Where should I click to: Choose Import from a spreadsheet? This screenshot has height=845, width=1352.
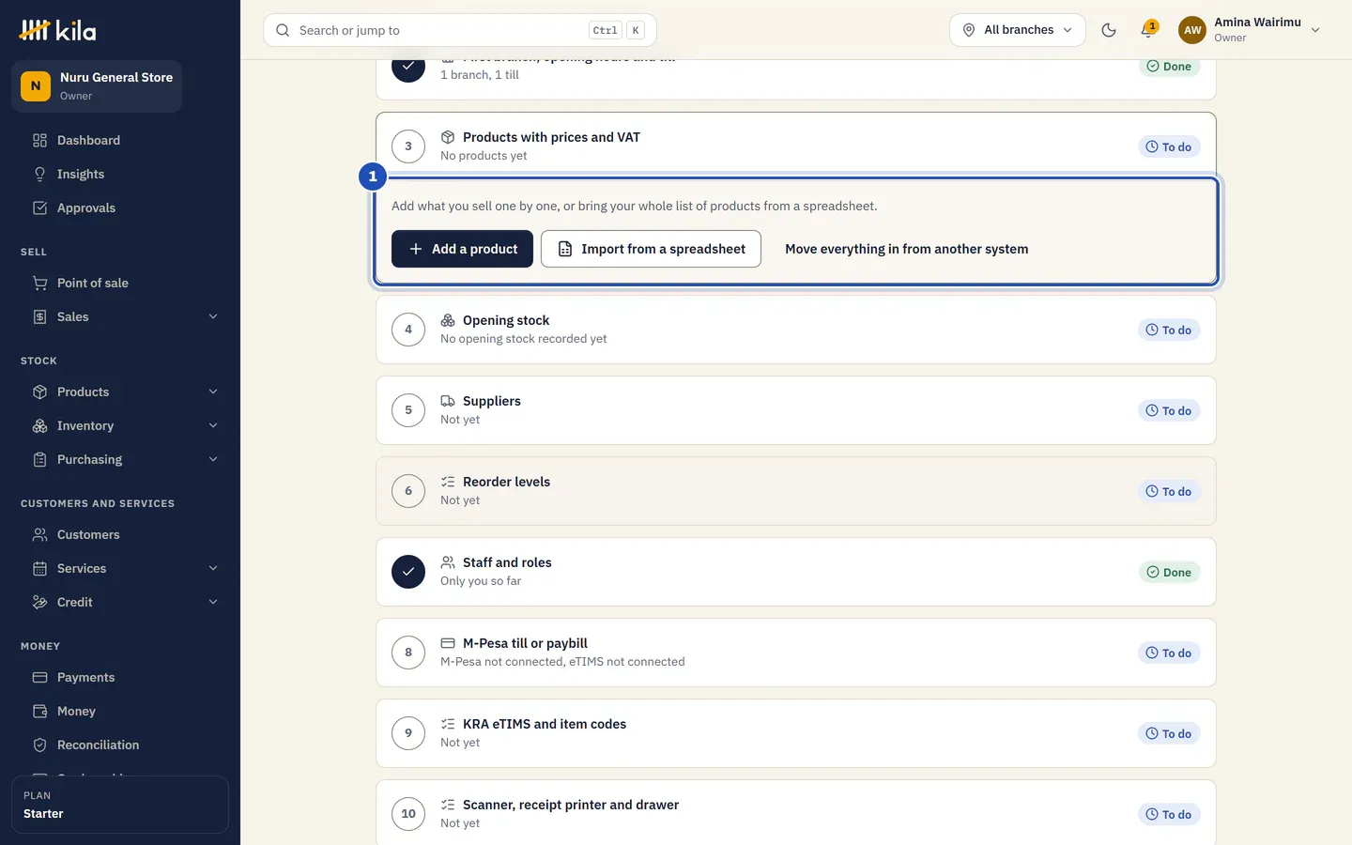651,249
